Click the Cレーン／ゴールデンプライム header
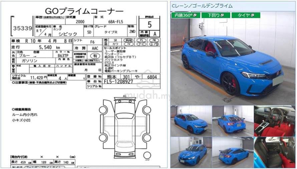This screenshot has height=169, width=297. pos(202,6)
